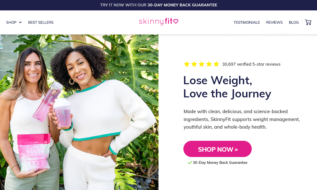Click the 30,697 verified 5-star reviews text
Image resolution: width=317 pixels, height=190 pixels.
tap(251, 64)
